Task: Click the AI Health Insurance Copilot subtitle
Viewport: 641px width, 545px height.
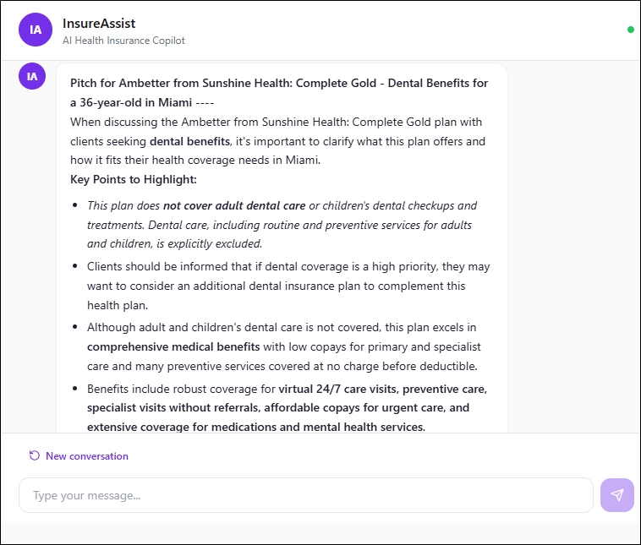Action: point(123,41)
